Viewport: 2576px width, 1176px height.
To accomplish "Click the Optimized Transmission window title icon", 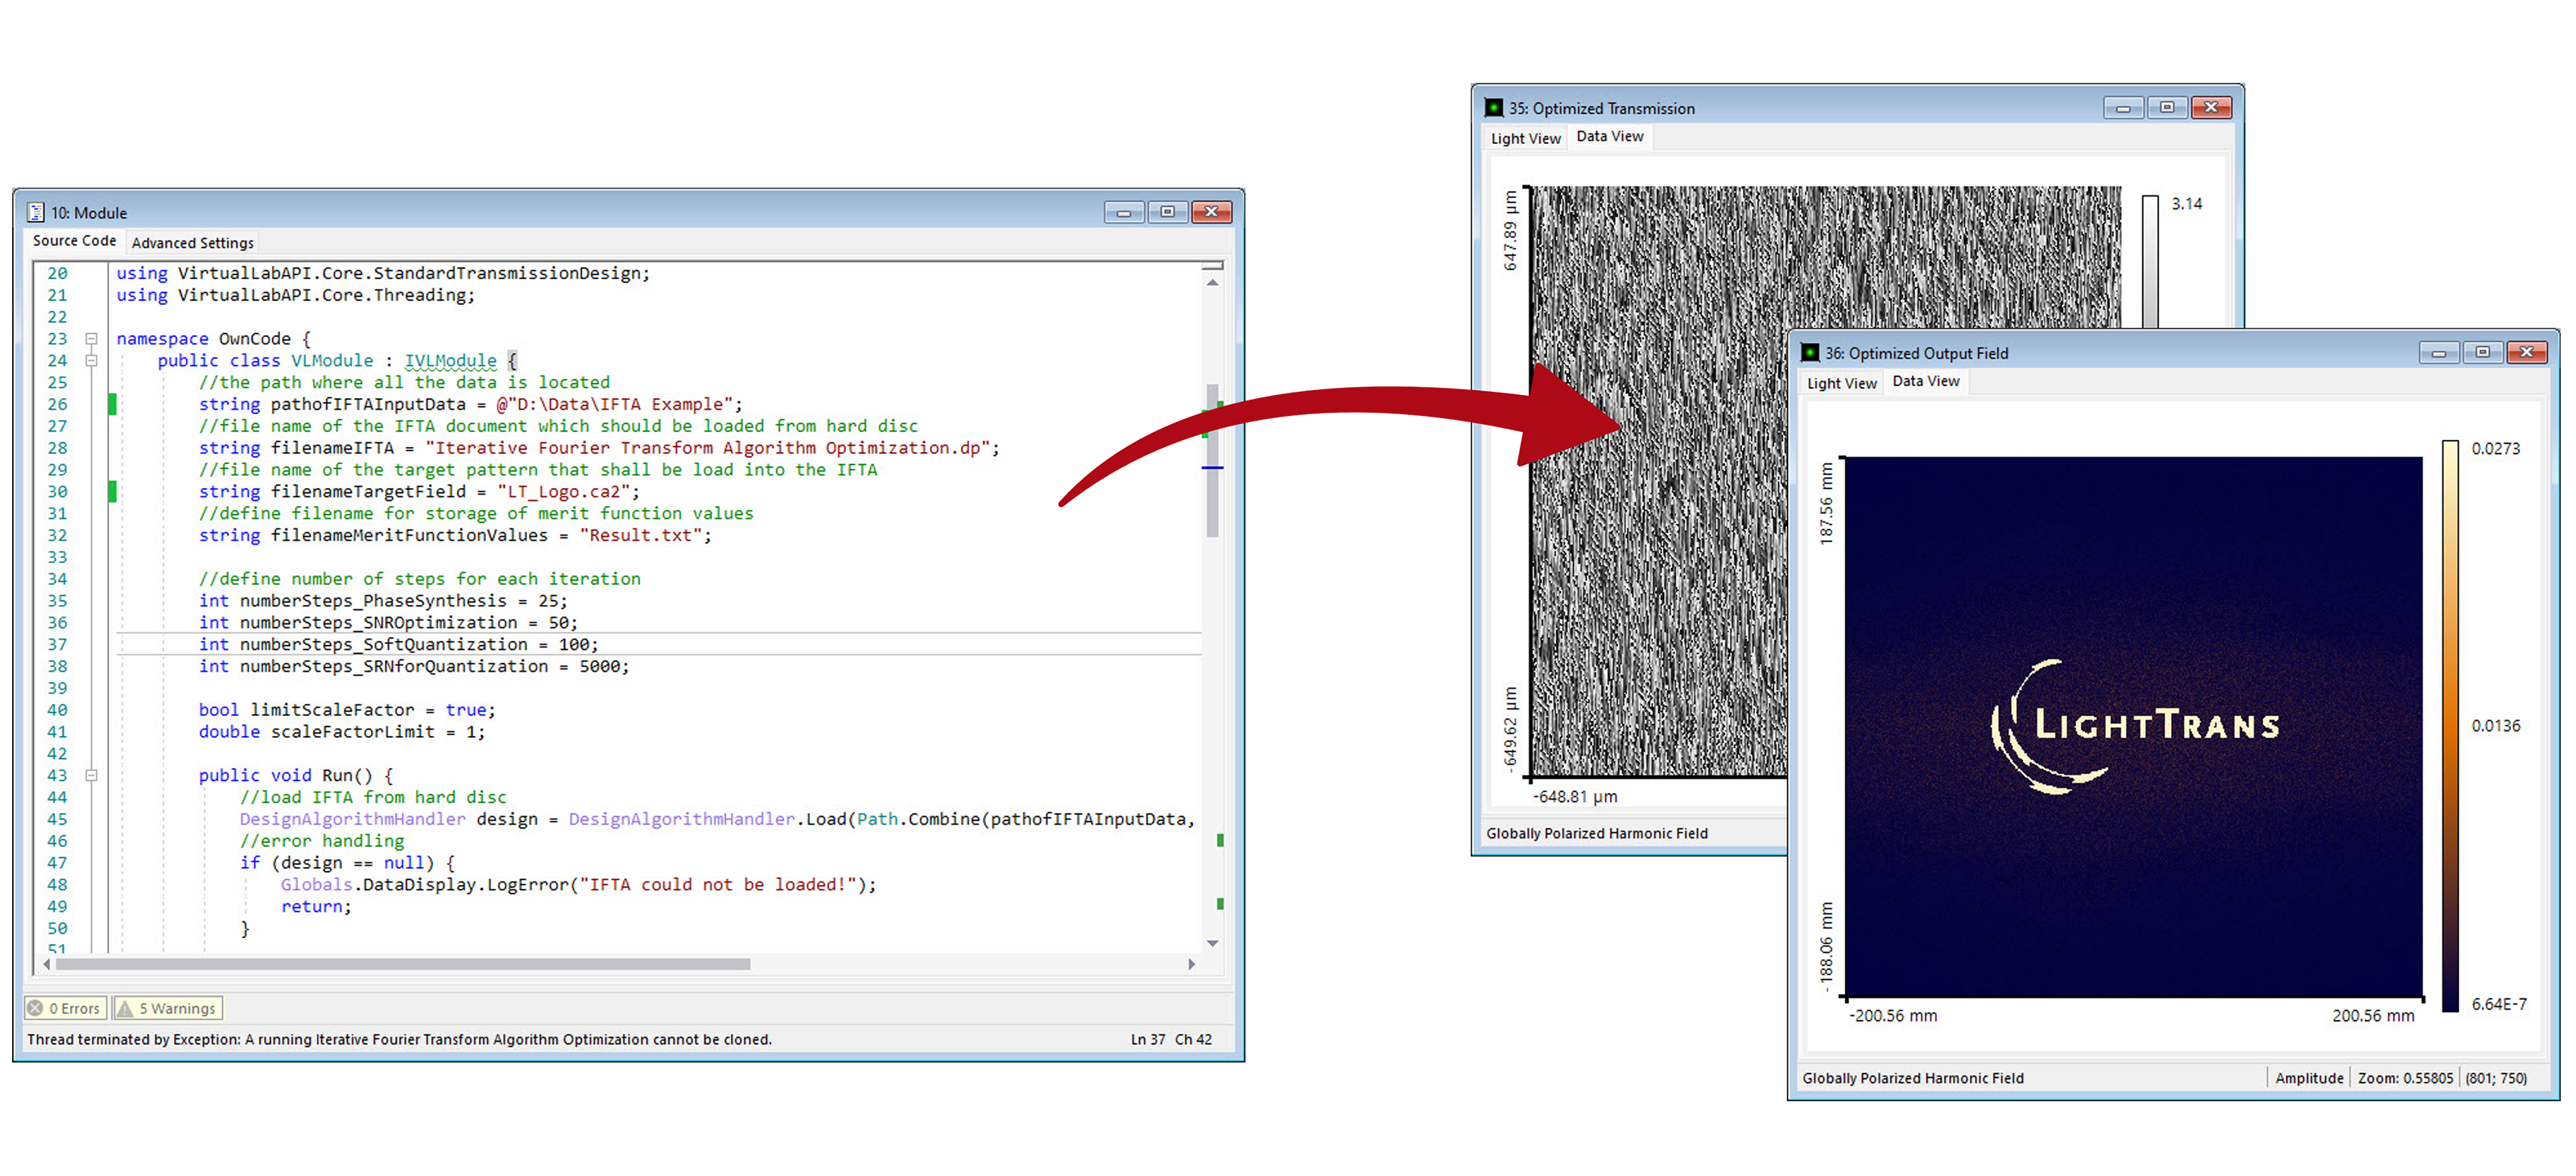I will (1494, 108).
